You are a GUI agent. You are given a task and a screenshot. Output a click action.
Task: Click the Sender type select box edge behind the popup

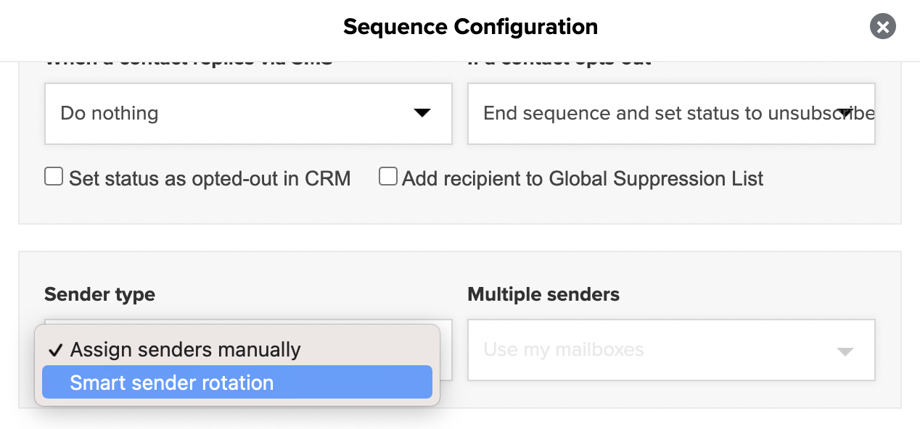446,351
